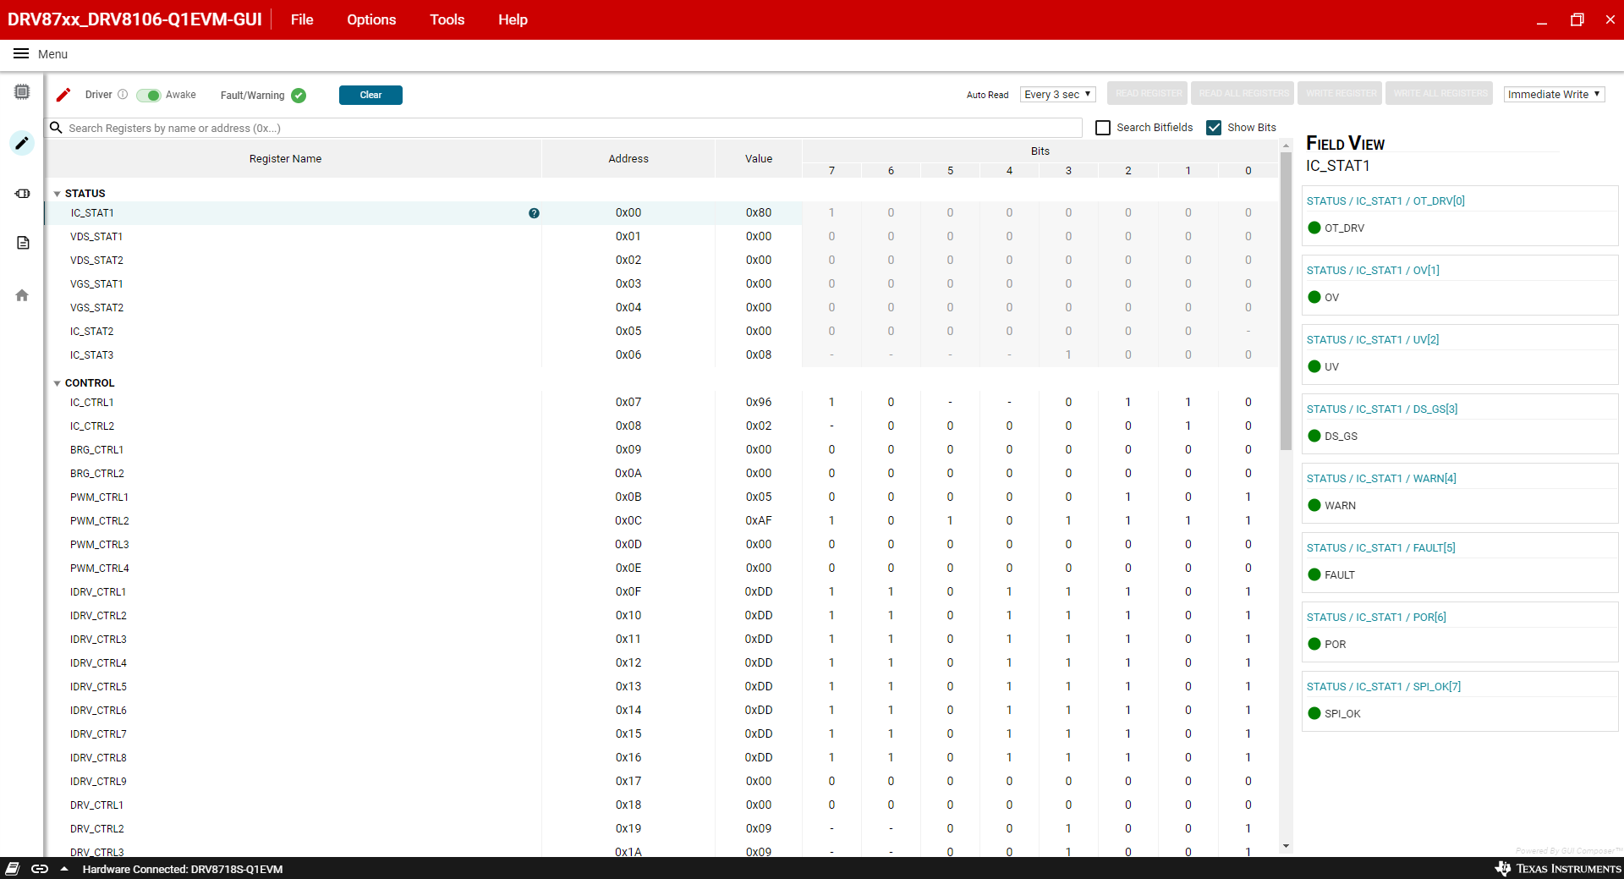This screenshot has height=879, width=1624.
Task: Click the Texas Instruments logo
Action: point(1558,869)
